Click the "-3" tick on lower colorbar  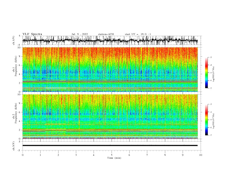[210, 104]
